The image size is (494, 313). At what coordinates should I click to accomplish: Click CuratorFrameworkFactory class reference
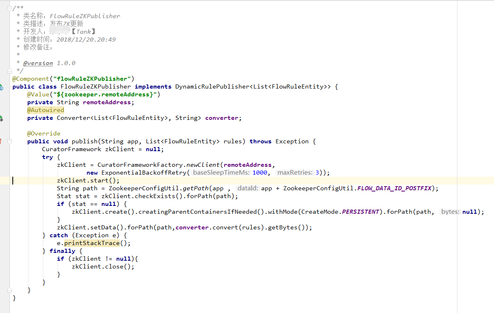click(x=140, y=165)
